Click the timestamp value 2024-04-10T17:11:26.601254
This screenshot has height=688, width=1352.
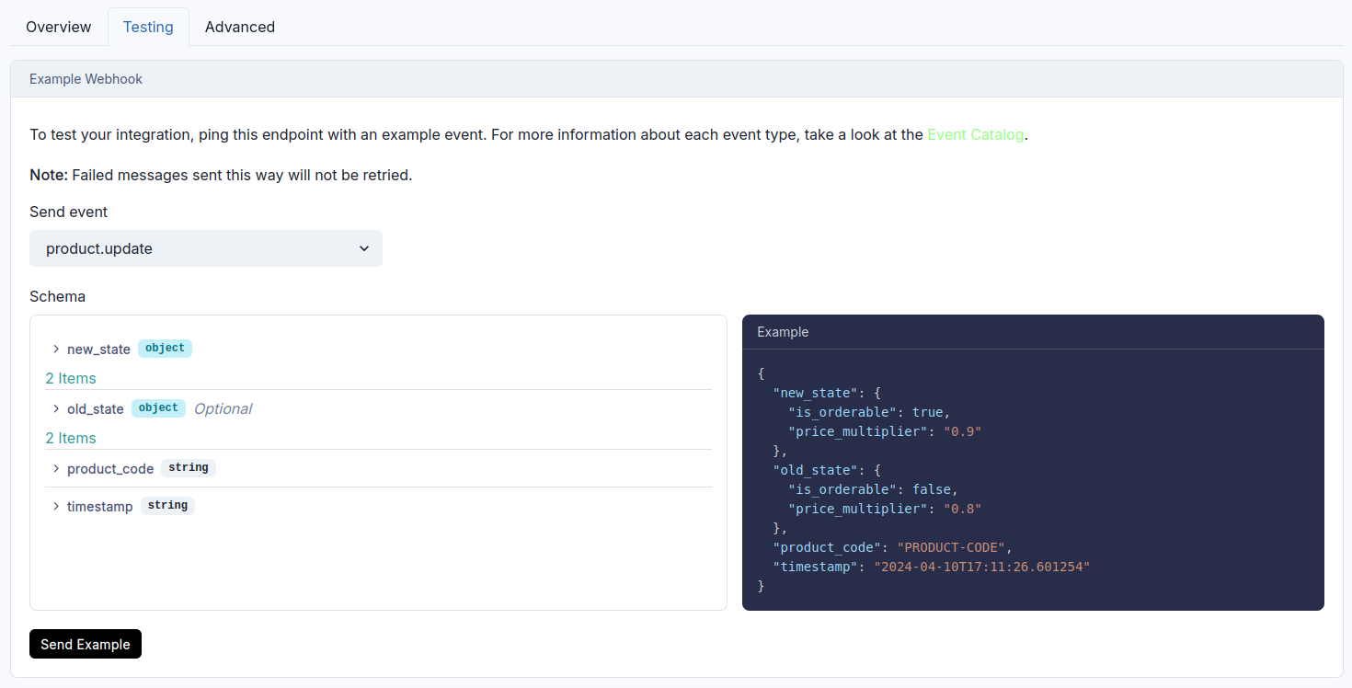click(981, 567)
